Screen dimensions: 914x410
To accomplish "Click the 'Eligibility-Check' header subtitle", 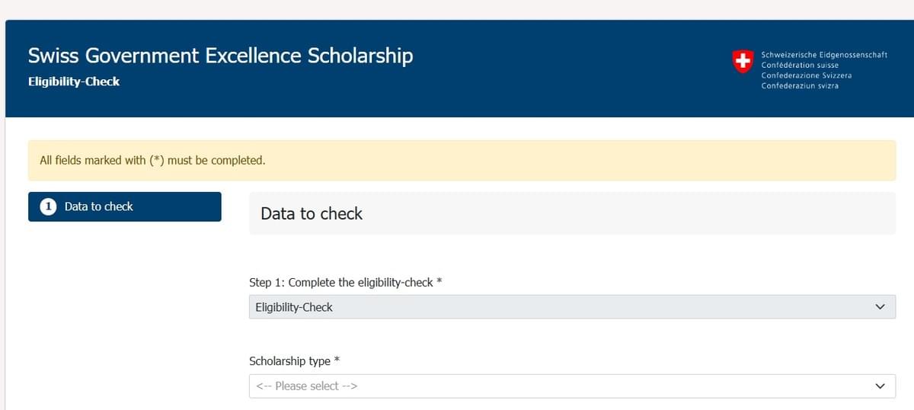I will click(x=74, y=82).
